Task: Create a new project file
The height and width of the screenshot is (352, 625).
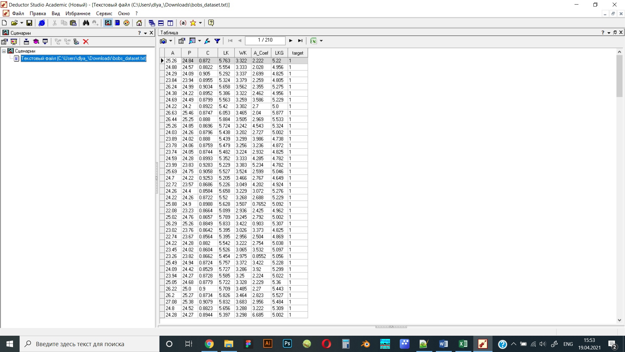Action: point(4,23)
